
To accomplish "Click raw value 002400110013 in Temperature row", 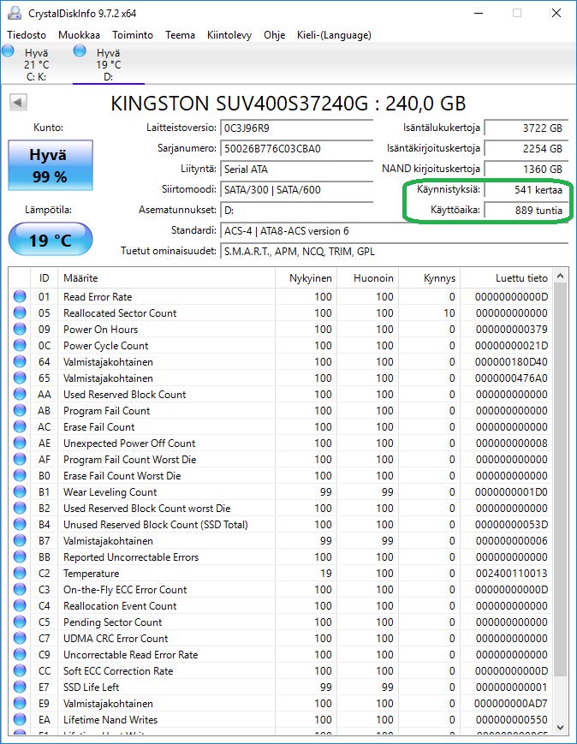I will tap(512, 573).
